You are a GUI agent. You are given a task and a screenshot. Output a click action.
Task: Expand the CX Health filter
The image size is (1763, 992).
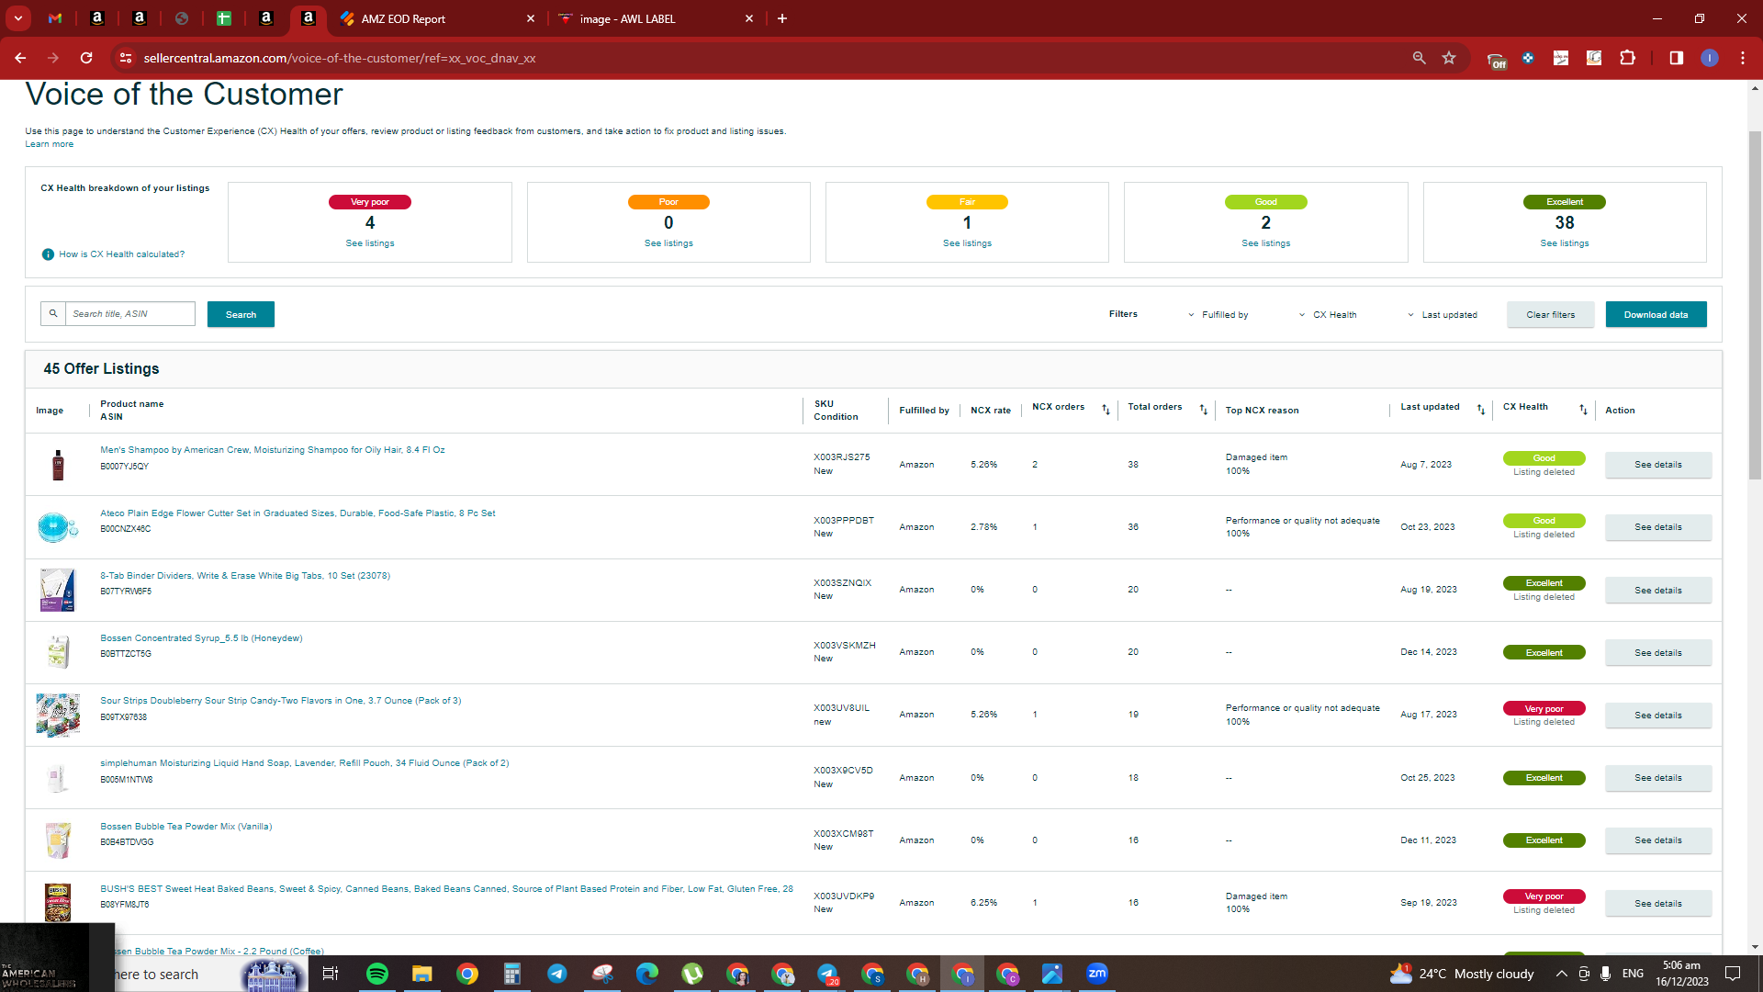(x=1327, y=315)
